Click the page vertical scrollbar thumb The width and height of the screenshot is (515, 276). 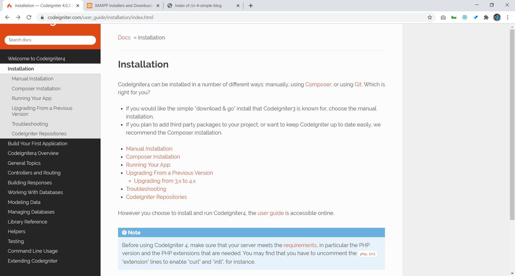point(512,125)
